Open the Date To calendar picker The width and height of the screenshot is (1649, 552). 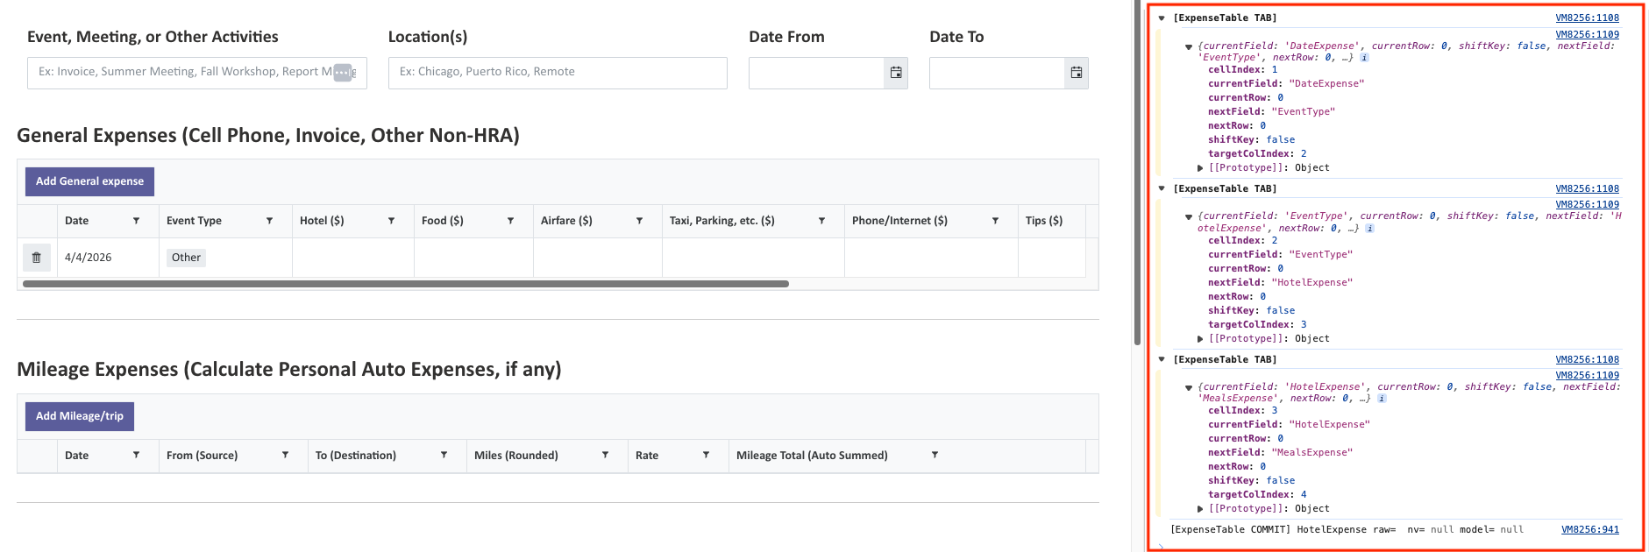coord(1076,73)
